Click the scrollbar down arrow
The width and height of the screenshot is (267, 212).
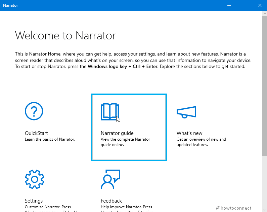point(265,210)
